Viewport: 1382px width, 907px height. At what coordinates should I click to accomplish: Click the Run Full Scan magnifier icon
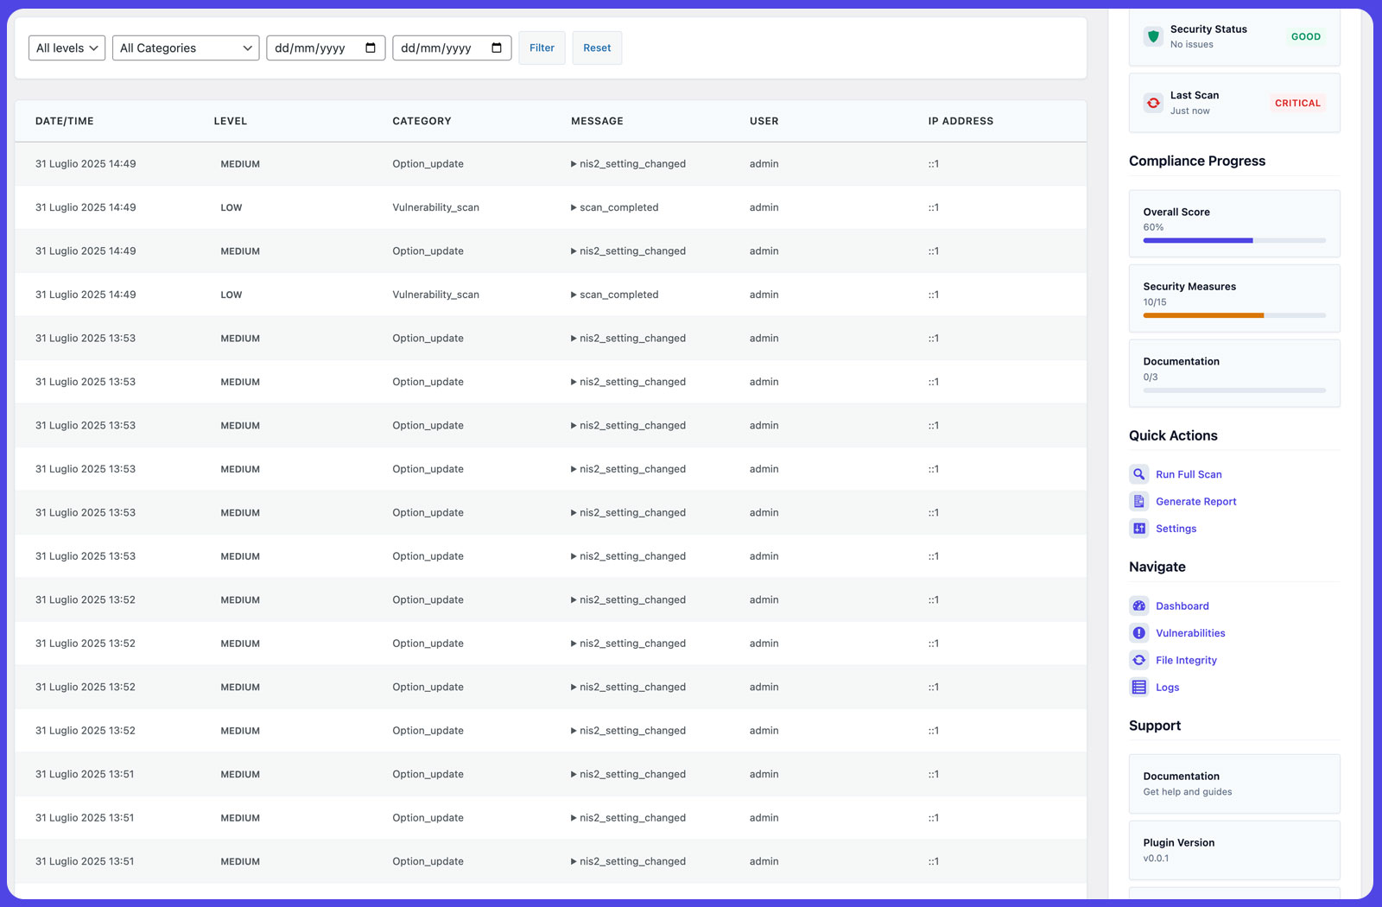pyautogui.click(x=1139, y=473)
